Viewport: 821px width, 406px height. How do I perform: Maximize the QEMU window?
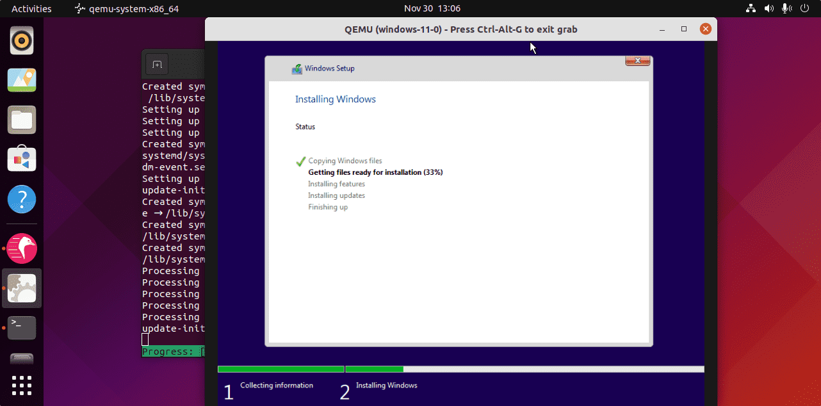[x=684, y=29]
